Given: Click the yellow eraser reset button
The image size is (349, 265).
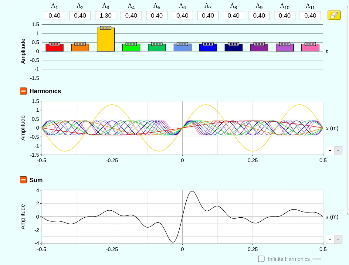Looking at the screenshot, I should pyautogui.click(x=334, y=15).
